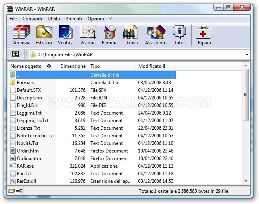Viewport: 259px width, 204px height.
Task: Select the Licenza.Txt file name
Action: click(x=28, y=128)
